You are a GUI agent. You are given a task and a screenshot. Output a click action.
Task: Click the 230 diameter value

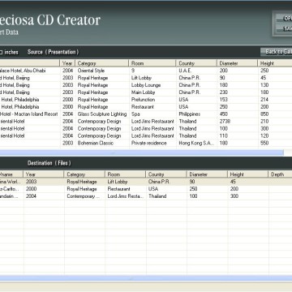(224, 92)
